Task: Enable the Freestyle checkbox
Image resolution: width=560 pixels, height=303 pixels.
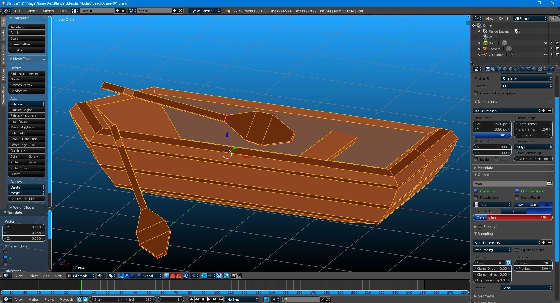Action: pos(480,227)
